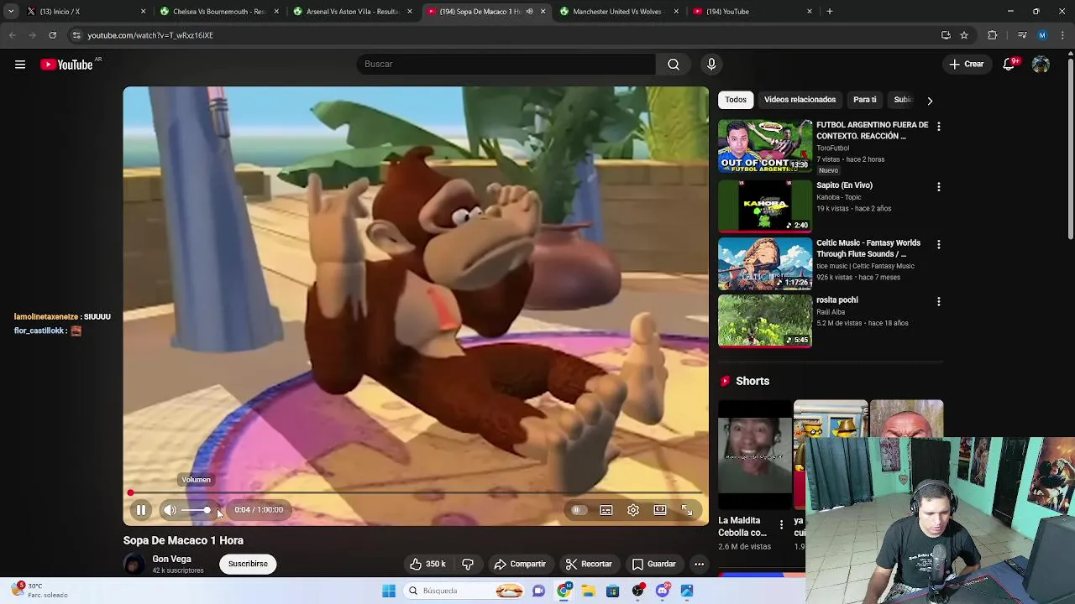Focus the Buscar search field
This screenshot has height=604, width=1075.
click(x=506, y=64)
